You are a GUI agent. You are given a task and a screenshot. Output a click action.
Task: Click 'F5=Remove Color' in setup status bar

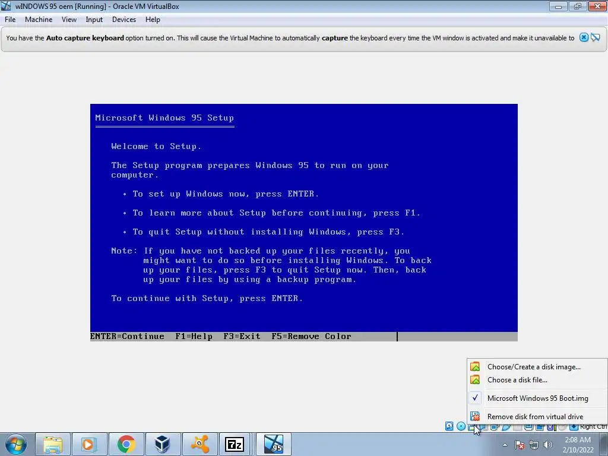point(311,337)
